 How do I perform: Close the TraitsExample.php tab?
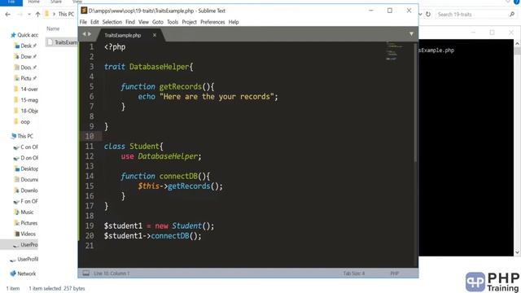point(155,35)
